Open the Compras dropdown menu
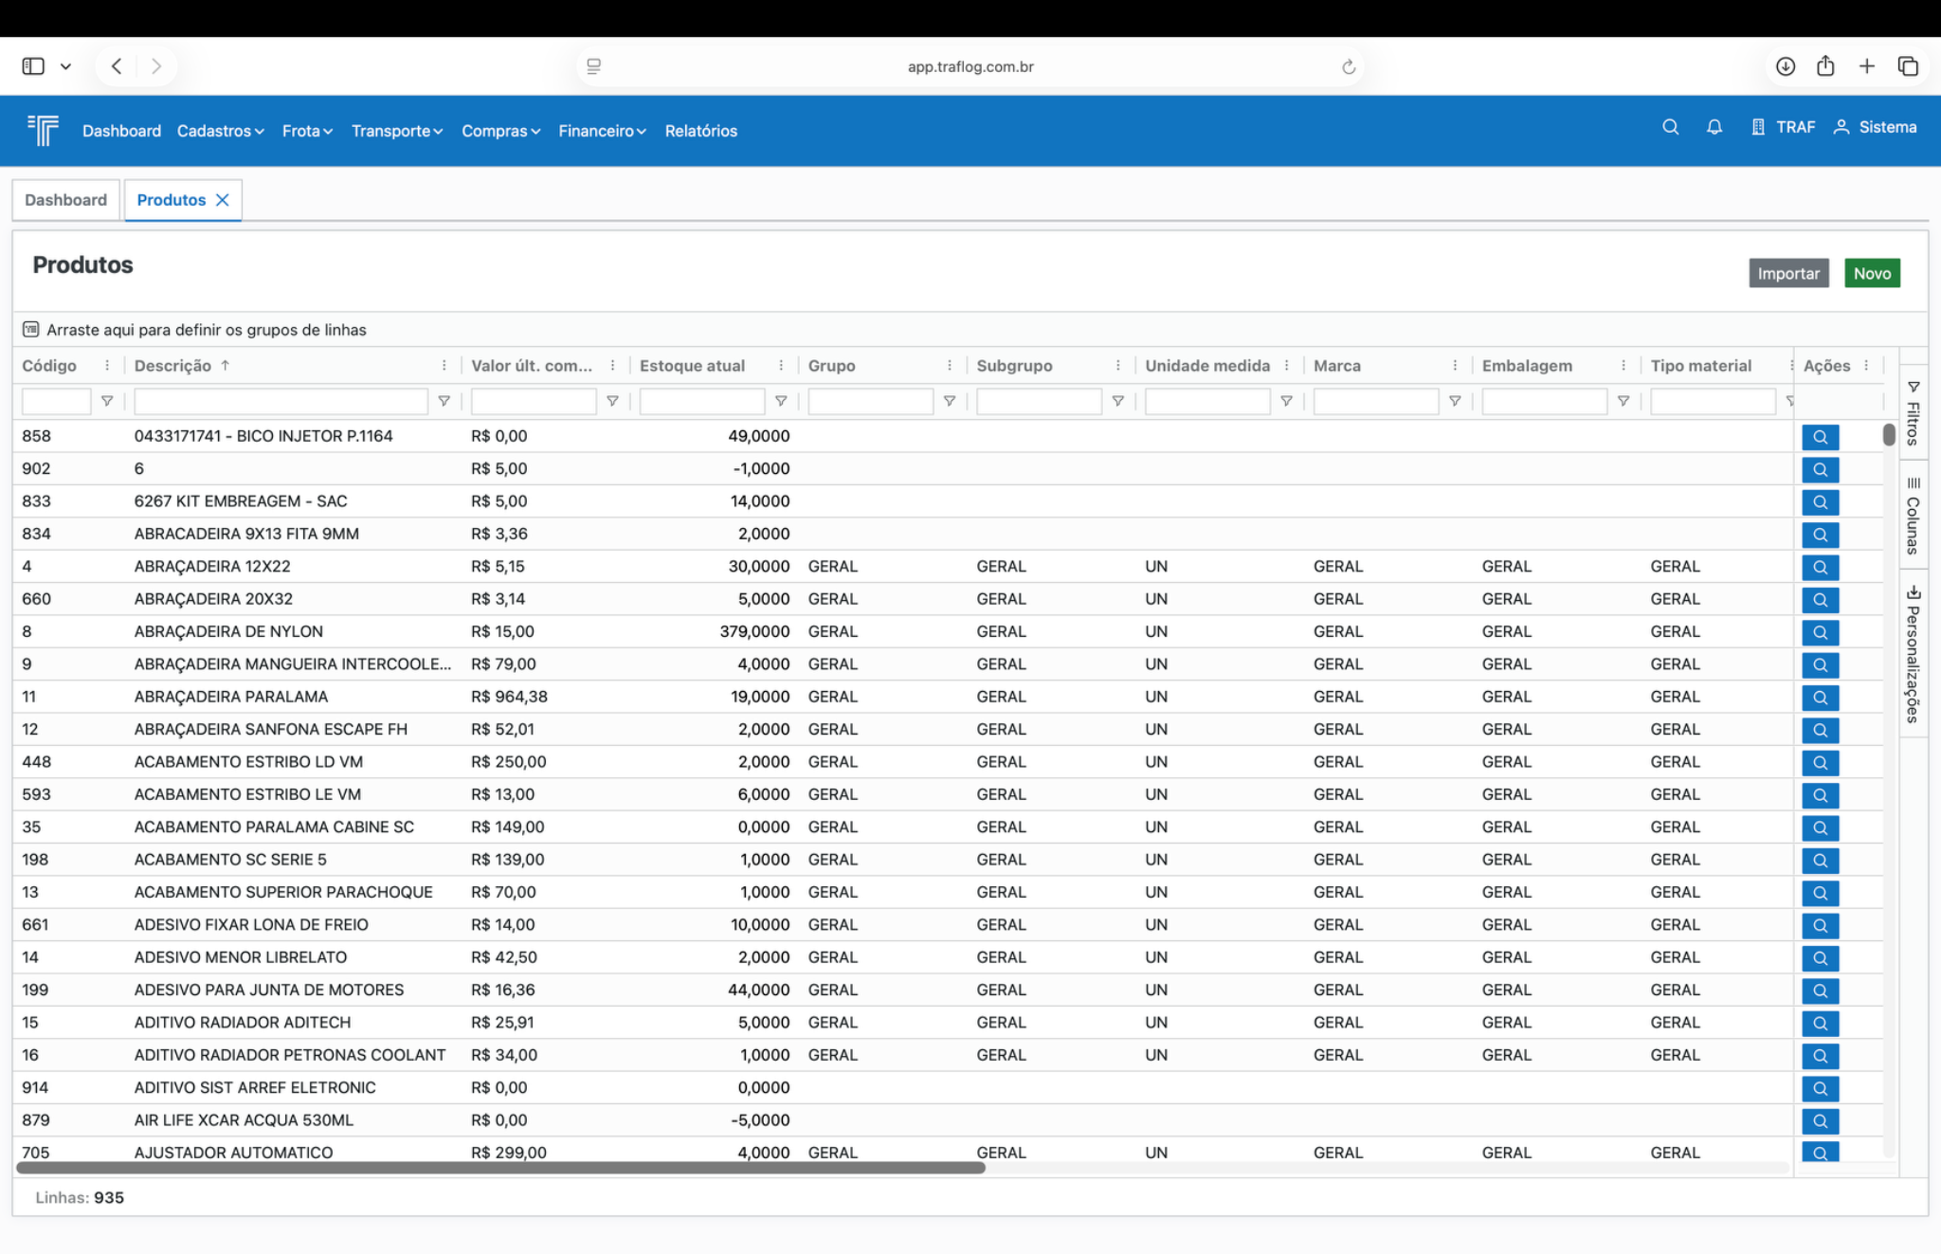Viewport: 1941px width, 1254px height. 499,131
